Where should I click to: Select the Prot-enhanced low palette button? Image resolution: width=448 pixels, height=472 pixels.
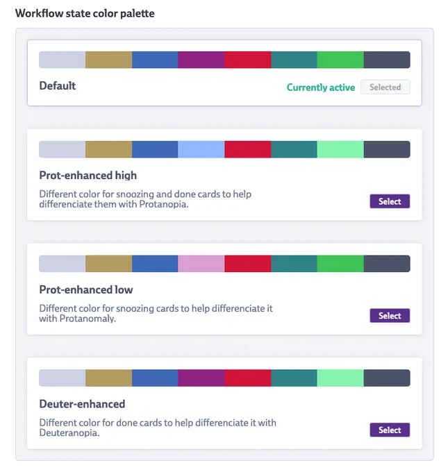(390, 315)
